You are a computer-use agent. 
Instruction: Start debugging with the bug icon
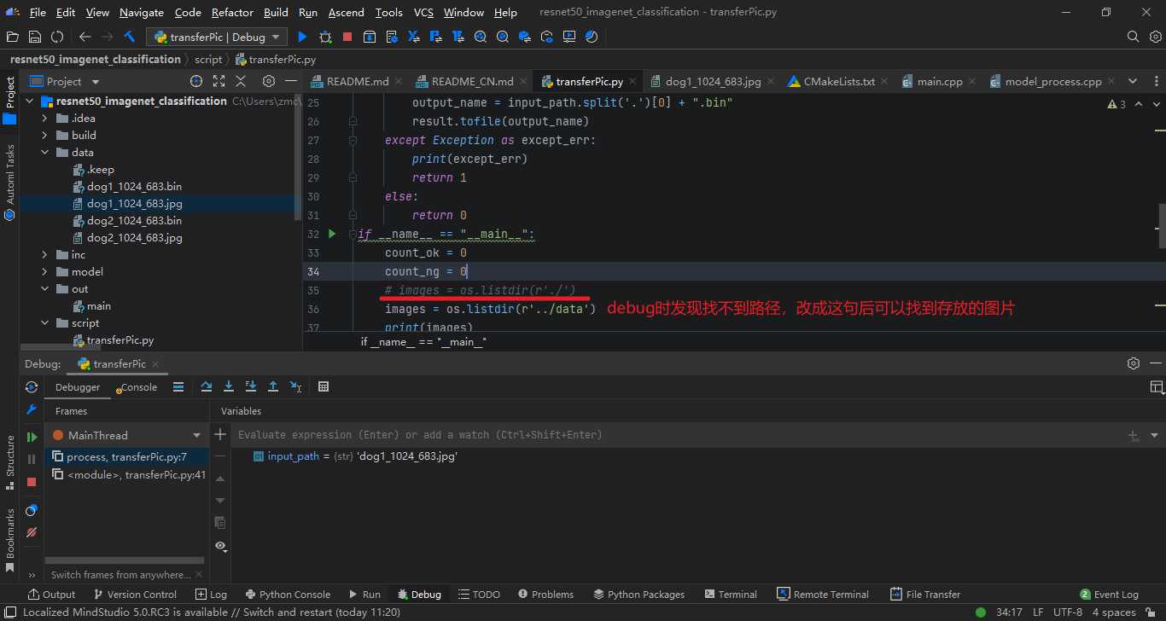point(325,37)
